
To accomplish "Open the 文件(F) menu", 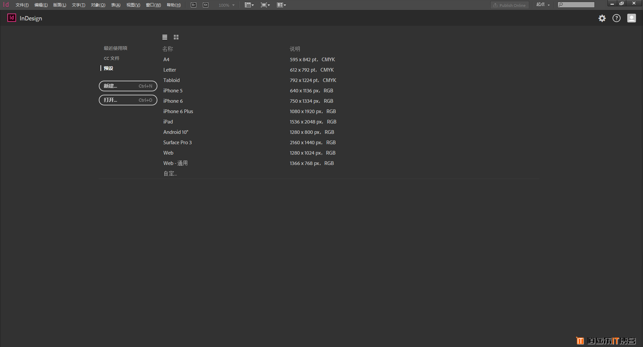I will [22, 5].
